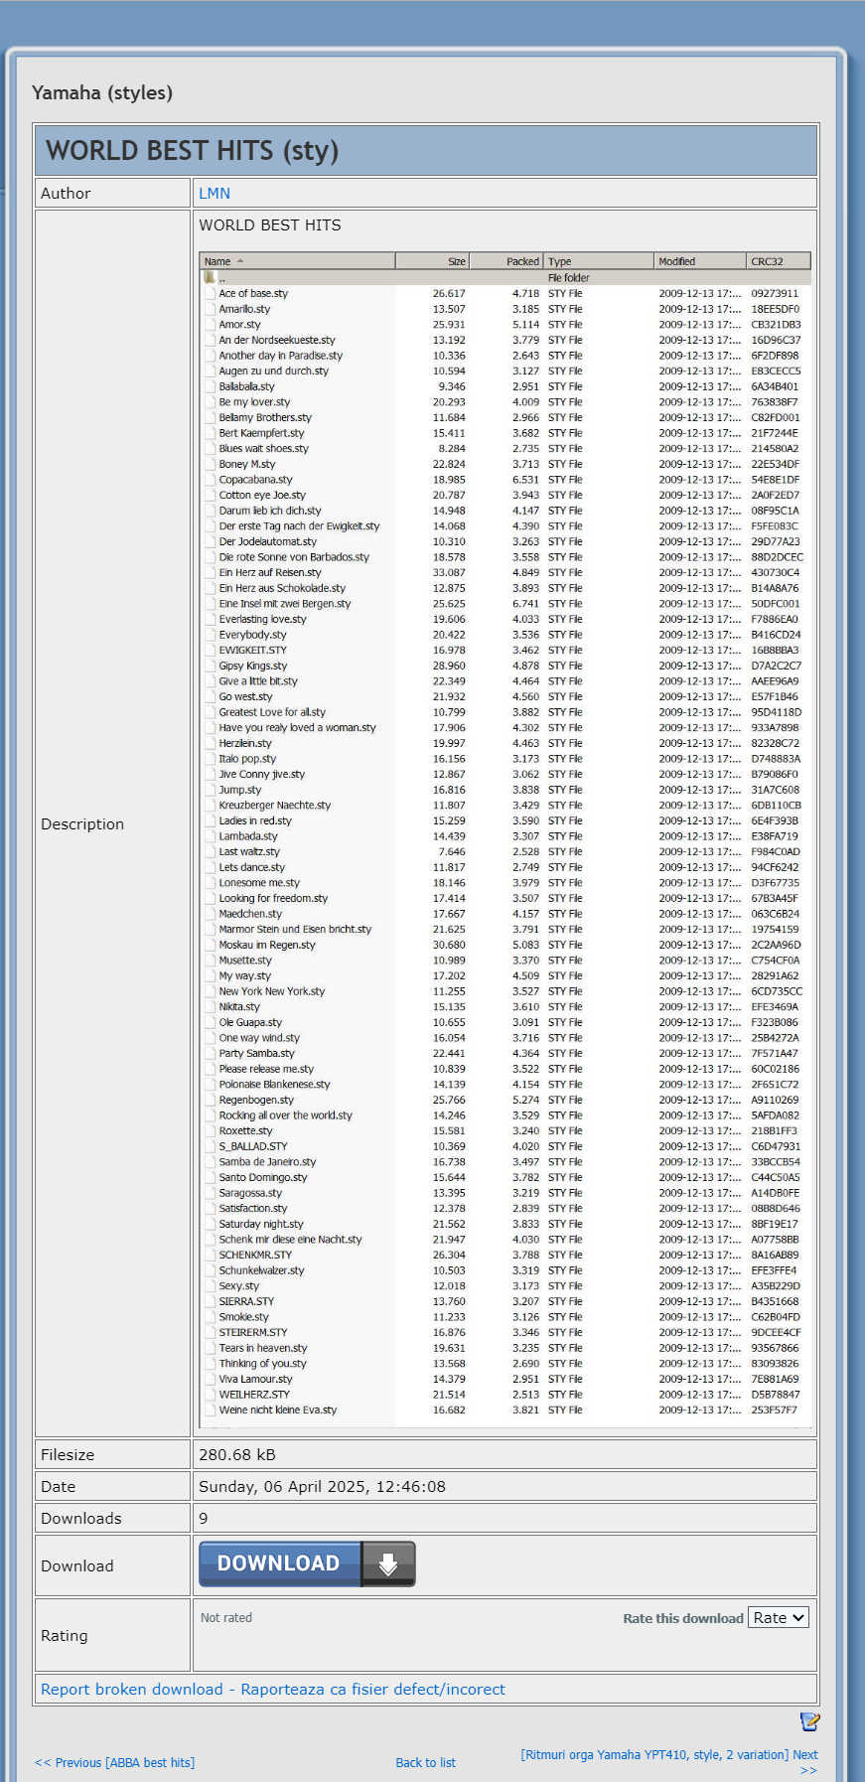The image size is (865, 1782).
Task: Click the date "Sunday, 06 April 2025, 12:46:08"
Action: click(322, 1486)
